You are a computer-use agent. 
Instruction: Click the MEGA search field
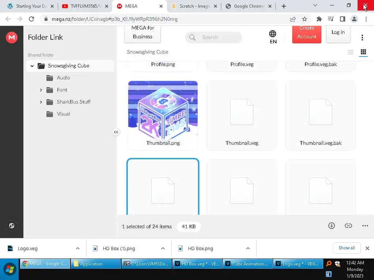[213, 38]
